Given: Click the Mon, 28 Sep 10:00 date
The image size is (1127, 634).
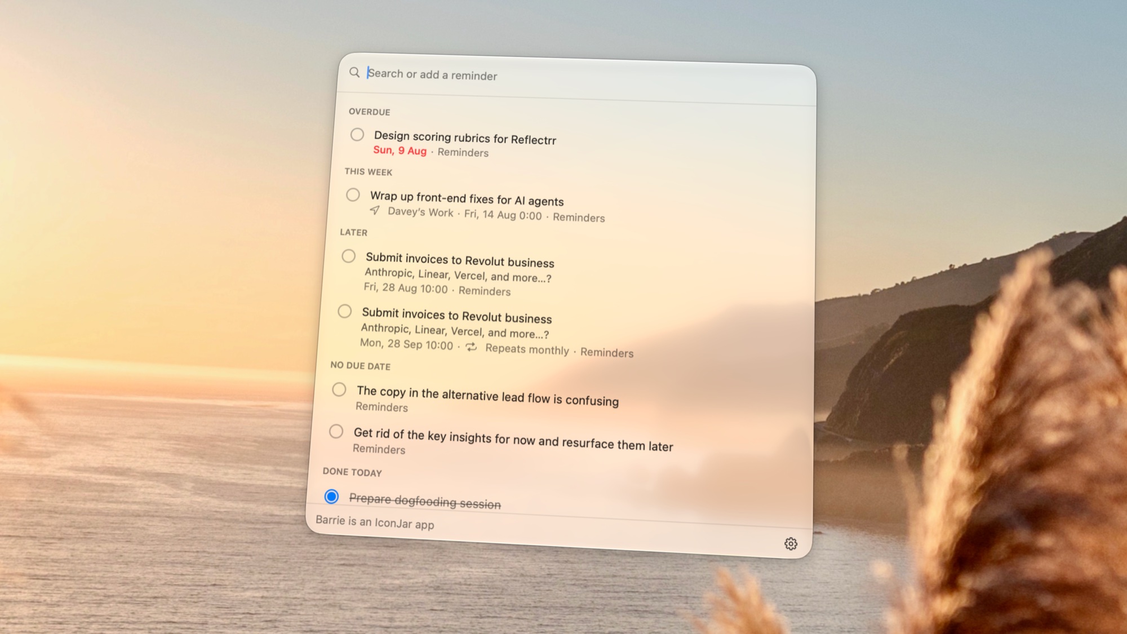Looking at the screenshot, I should (x=406, y=344).
